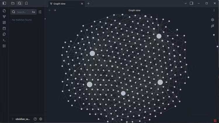Open graph settings gear icon
The width and height of the screenshot is (219, 123).
[213, 20]
